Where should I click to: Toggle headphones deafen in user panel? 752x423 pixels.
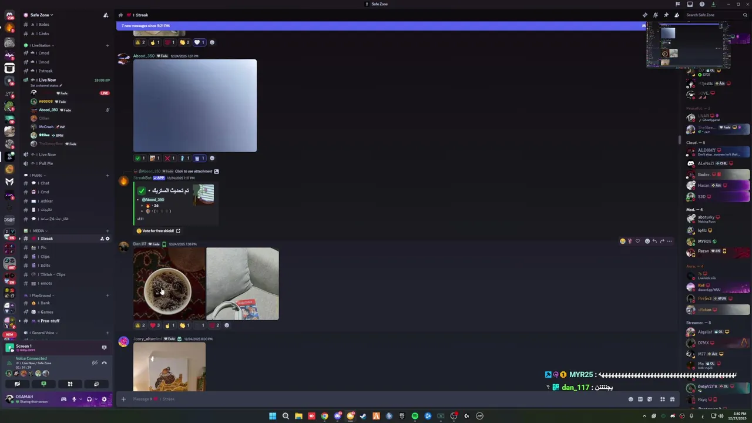coord(89,399)
